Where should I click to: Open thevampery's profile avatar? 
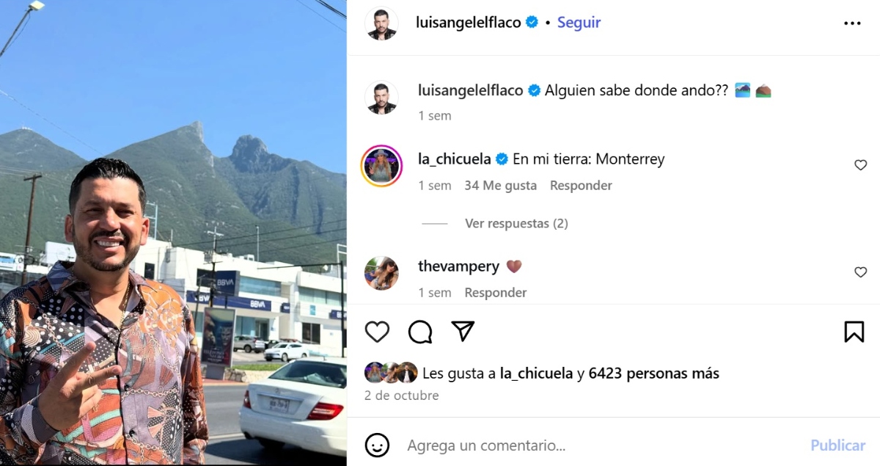pyautogui.click(x=381, y=274)
